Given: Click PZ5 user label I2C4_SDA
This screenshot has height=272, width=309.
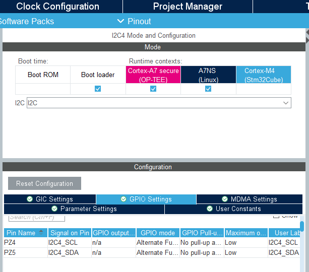Looking at the screenshot, I should tap(284, 252).
